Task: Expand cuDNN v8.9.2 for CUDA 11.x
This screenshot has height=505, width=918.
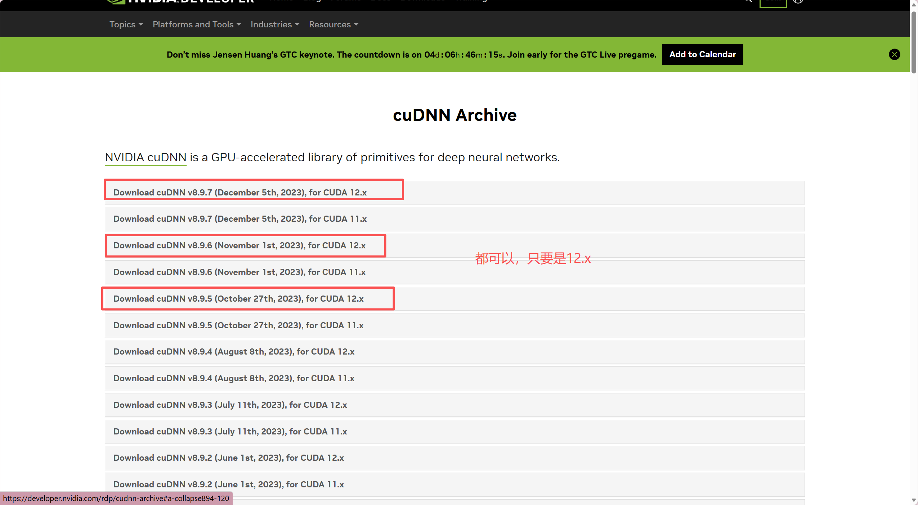Action: (229, 484)
